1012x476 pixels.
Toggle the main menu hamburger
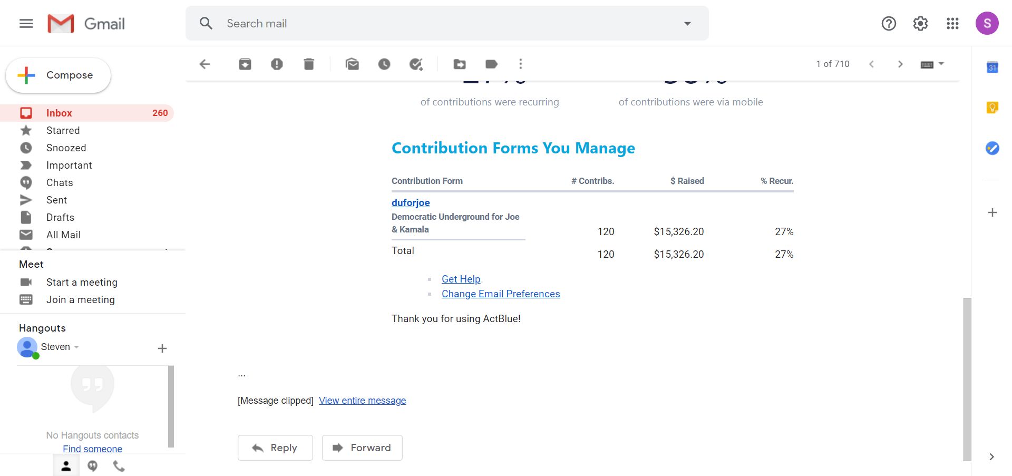coord(26,23)
